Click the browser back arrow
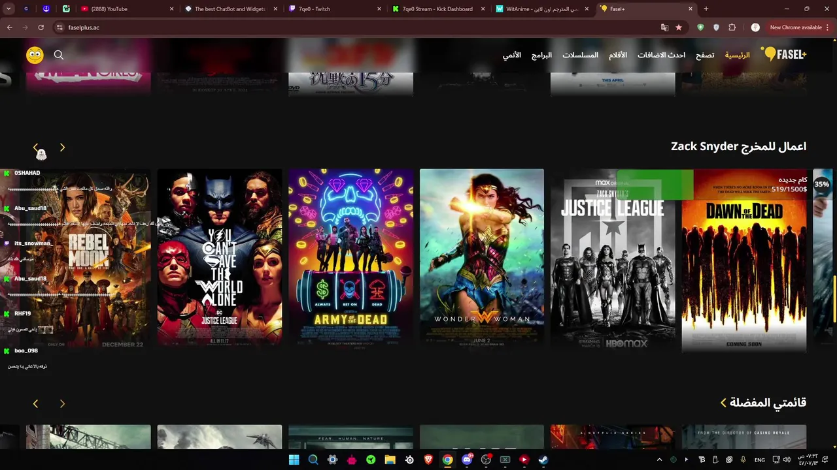 (10, 27)
